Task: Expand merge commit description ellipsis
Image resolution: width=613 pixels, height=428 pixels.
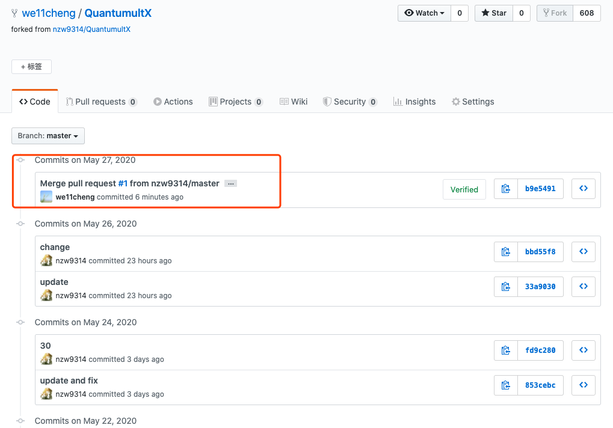Action: [x=230, y=183]
